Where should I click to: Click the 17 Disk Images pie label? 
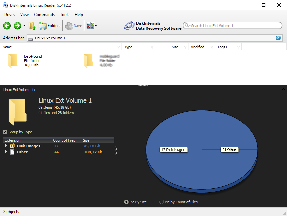click(173, 150)
